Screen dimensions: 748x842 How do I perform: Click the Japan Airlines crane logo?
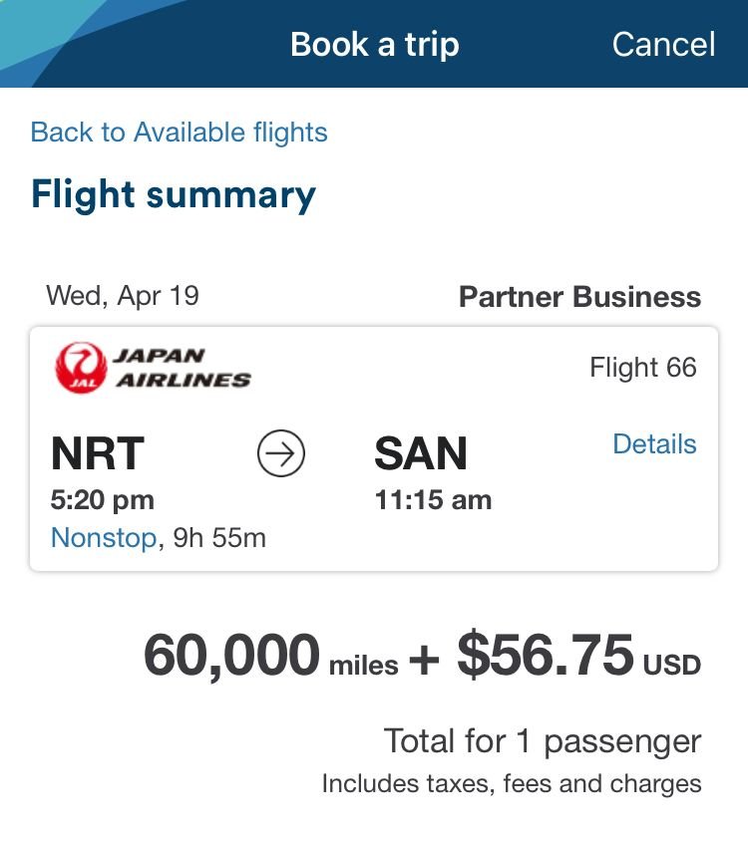80,367
